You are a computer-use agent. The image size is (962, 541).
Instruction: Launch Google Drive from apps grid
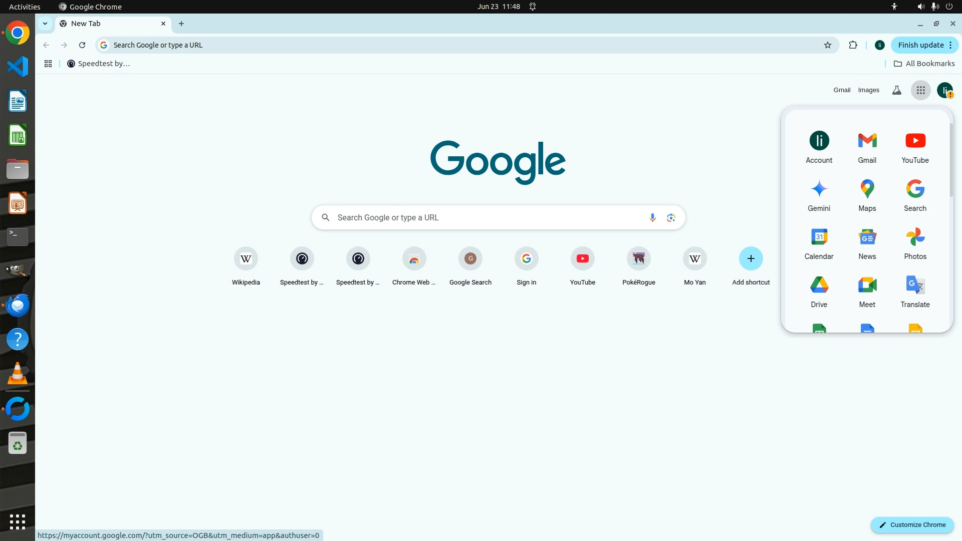pos(819,292)
